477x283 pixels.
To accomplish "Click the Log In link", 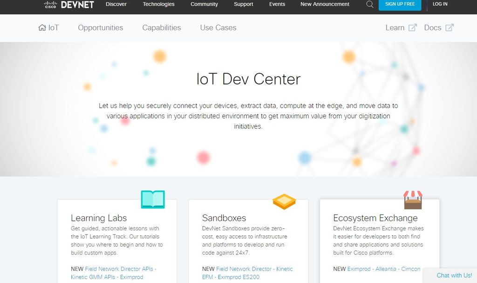I will [x=440, y=4].
